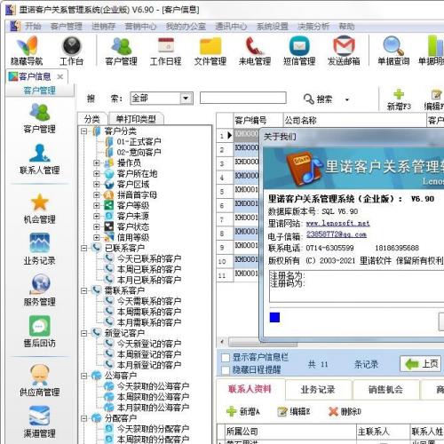Screen dimensions: 444x444
Task: Open the 系统设置 menu
Action: click(272, 27)
